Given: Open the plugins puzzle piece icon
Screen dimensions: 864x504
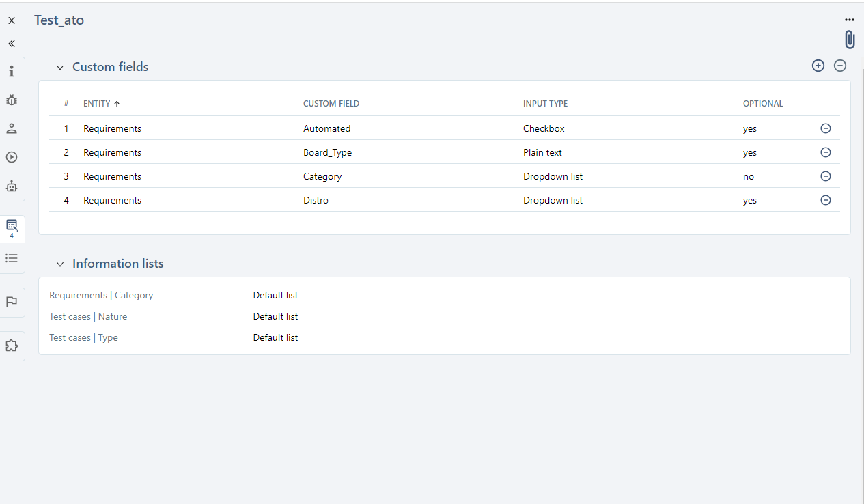Looking at the screenshot, I should (x=12, y=346).
